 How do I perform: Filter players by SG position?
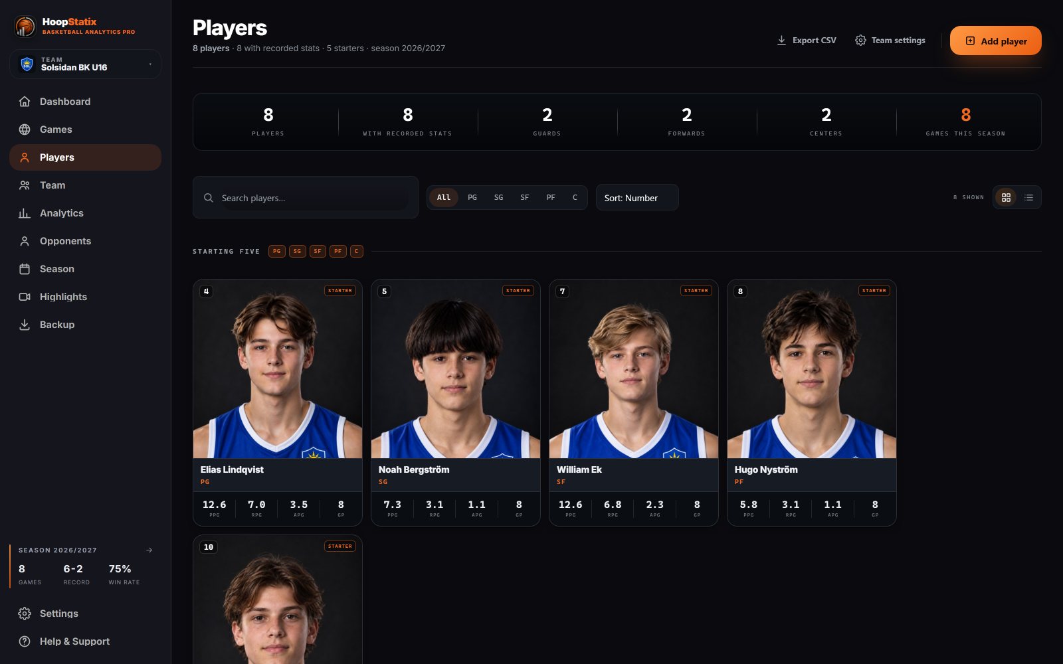click(498, 197)
